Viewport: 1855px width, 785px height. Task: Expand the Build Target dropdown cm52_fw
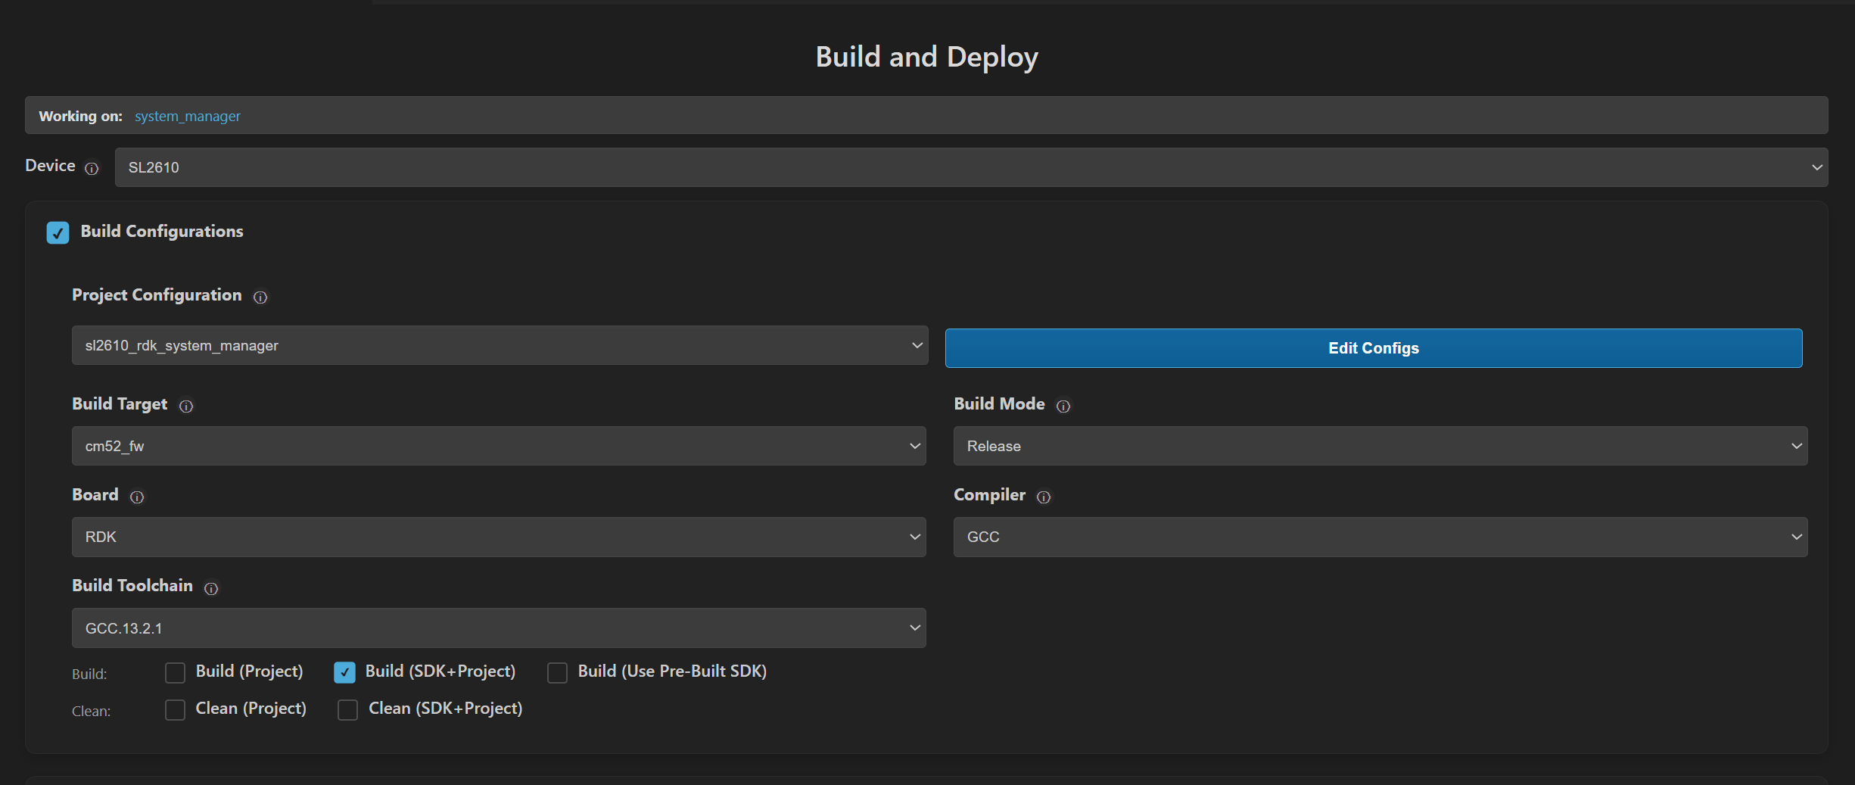[x=499, y=446]
